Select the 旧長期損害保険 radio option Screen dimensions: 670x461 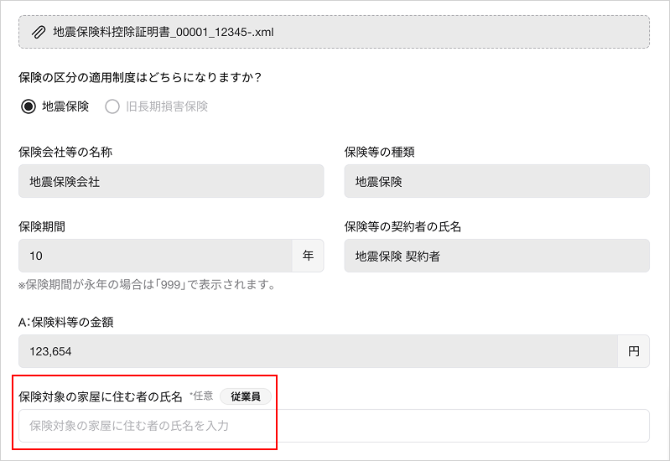[x=112, y=106]
